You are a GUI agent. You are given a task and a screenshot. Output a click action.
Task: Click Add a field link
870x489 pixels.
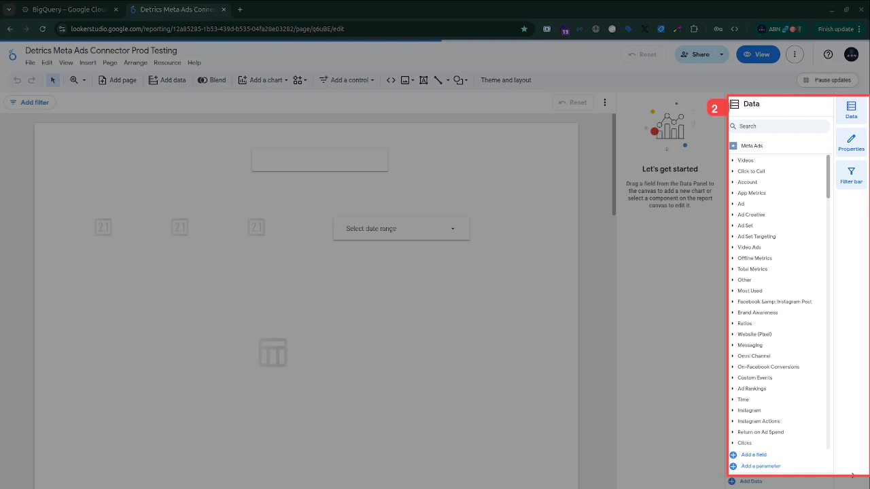point(753,454)
